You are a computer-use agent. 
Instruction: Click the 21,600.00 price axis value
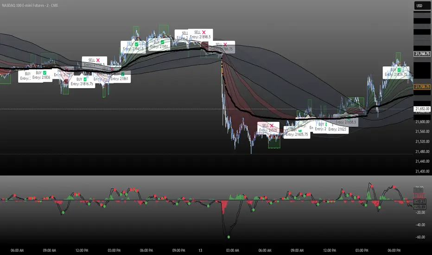click(422, 121)
